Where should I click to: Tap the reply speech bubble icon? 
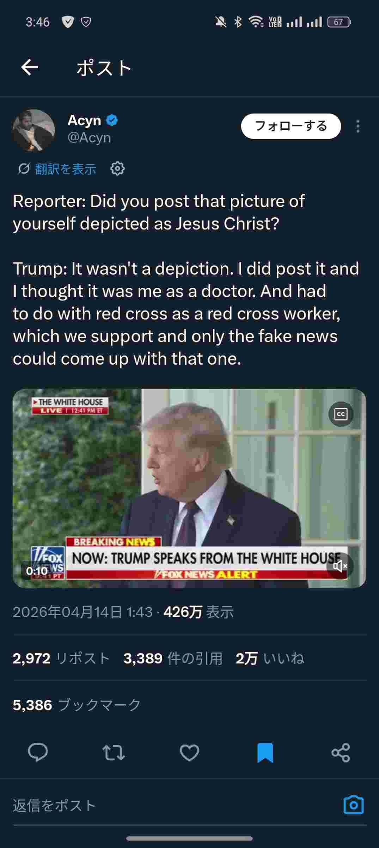pos(38,753)
